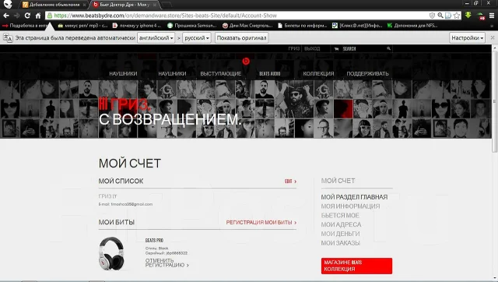Viewport: 498px width, 282px height.
Task: Click the page vertical scrollbar thumb
Action: tap(495, 101)
